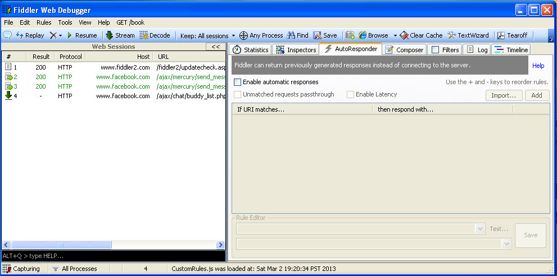Switch to the Filters tab
The height and width of the screenshot is (276, 557).
pyautogui.click(x=445, y=50)
